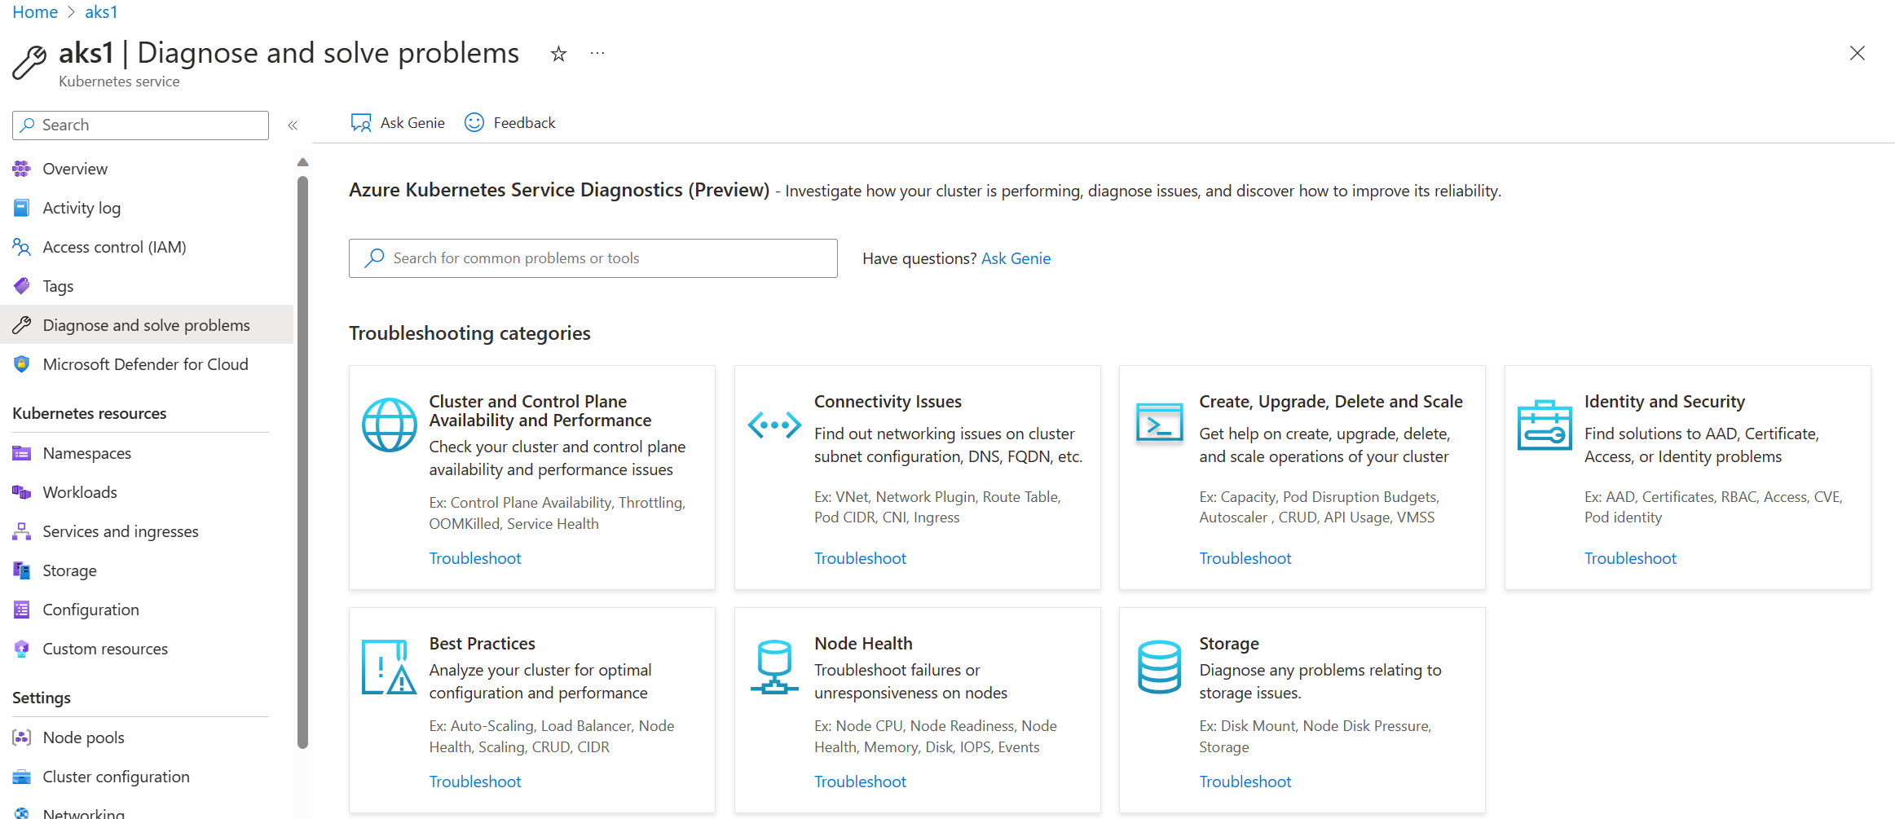Viewport: 1895px width, 819px height.
Task: Collapse the sidebar with the double chevron
Action: coord(293,125)
